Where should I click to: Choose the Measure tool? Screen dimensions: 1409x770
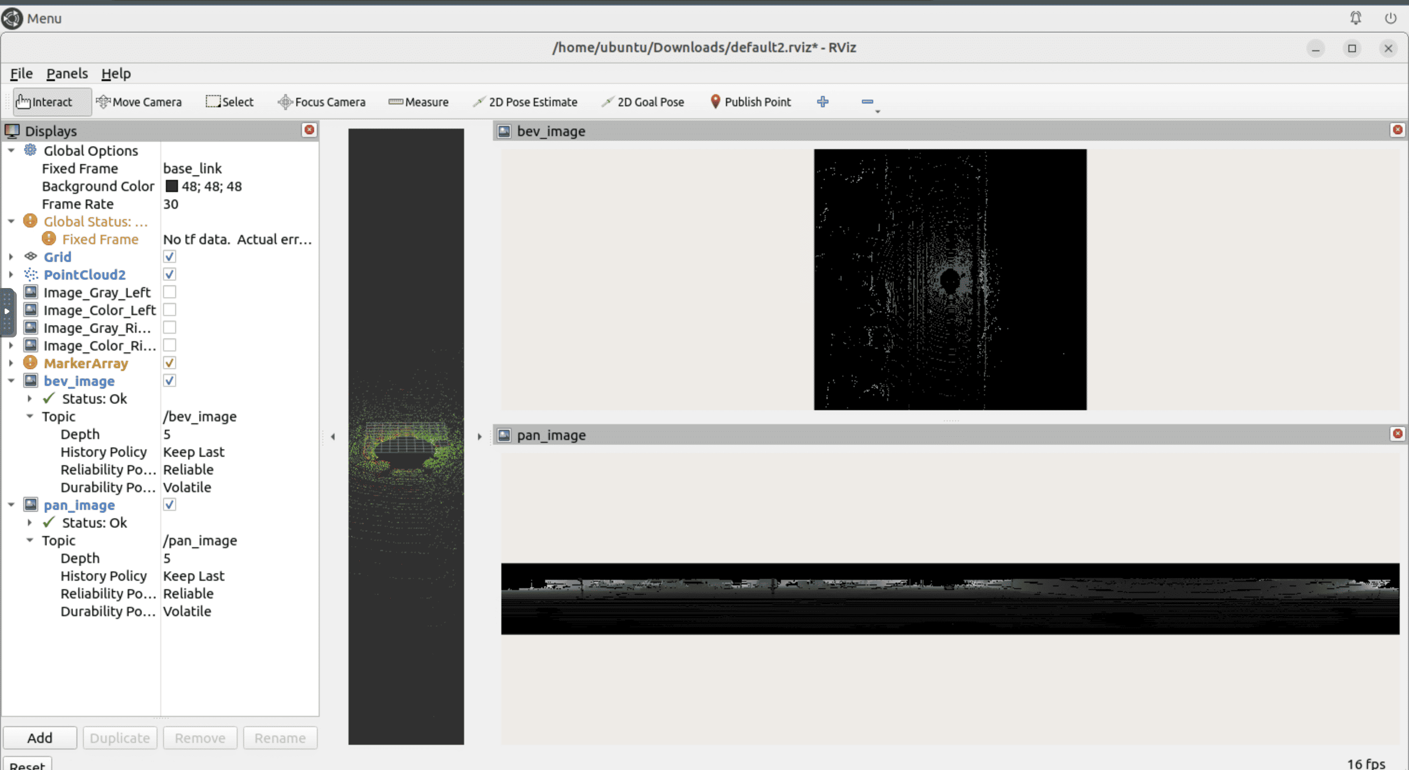pos(418,102)
